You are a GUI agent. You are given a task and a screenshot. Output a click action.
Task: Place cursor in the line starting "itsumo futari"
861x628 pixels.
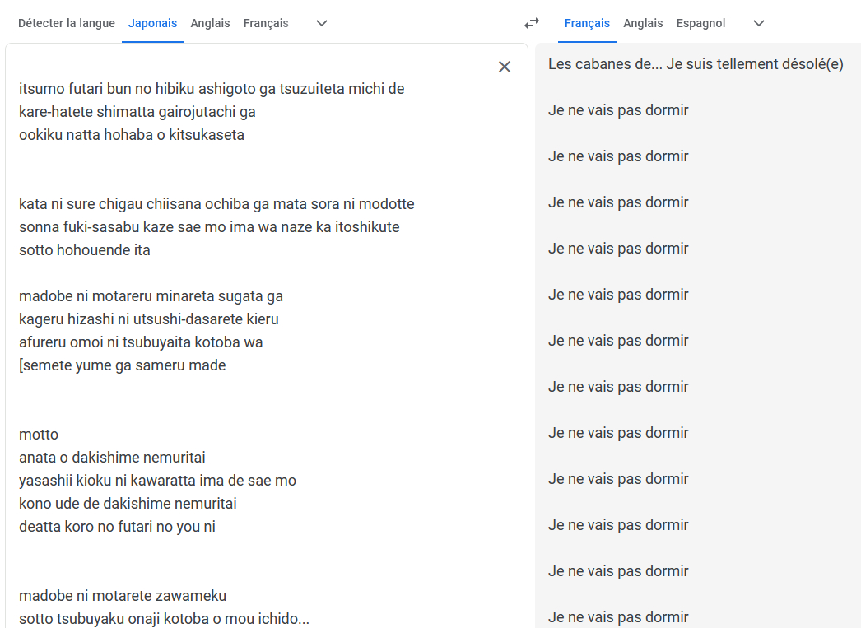212,89
